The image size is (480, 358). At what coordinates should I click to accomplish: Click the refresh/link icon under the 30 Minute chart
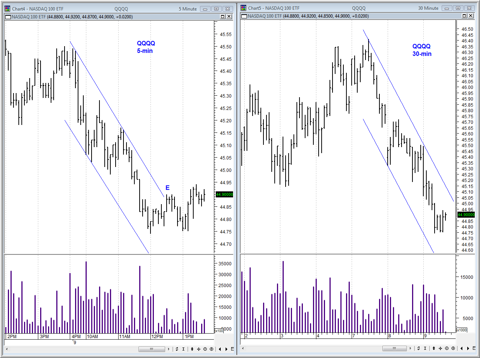(x=418, y=349)
